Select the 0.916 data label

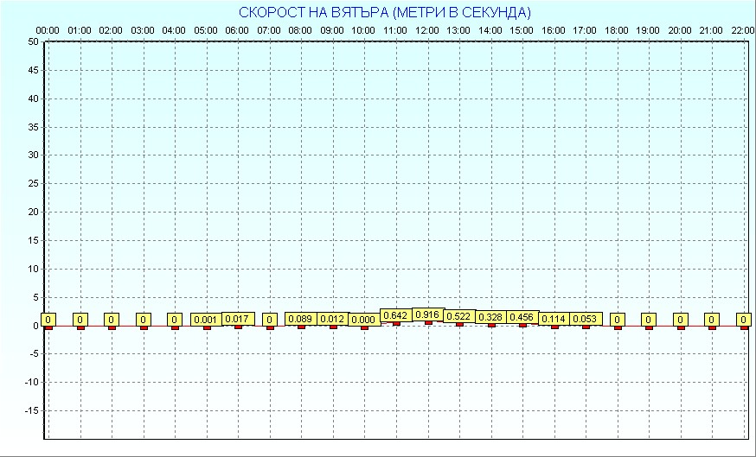[x=427, y=314]
